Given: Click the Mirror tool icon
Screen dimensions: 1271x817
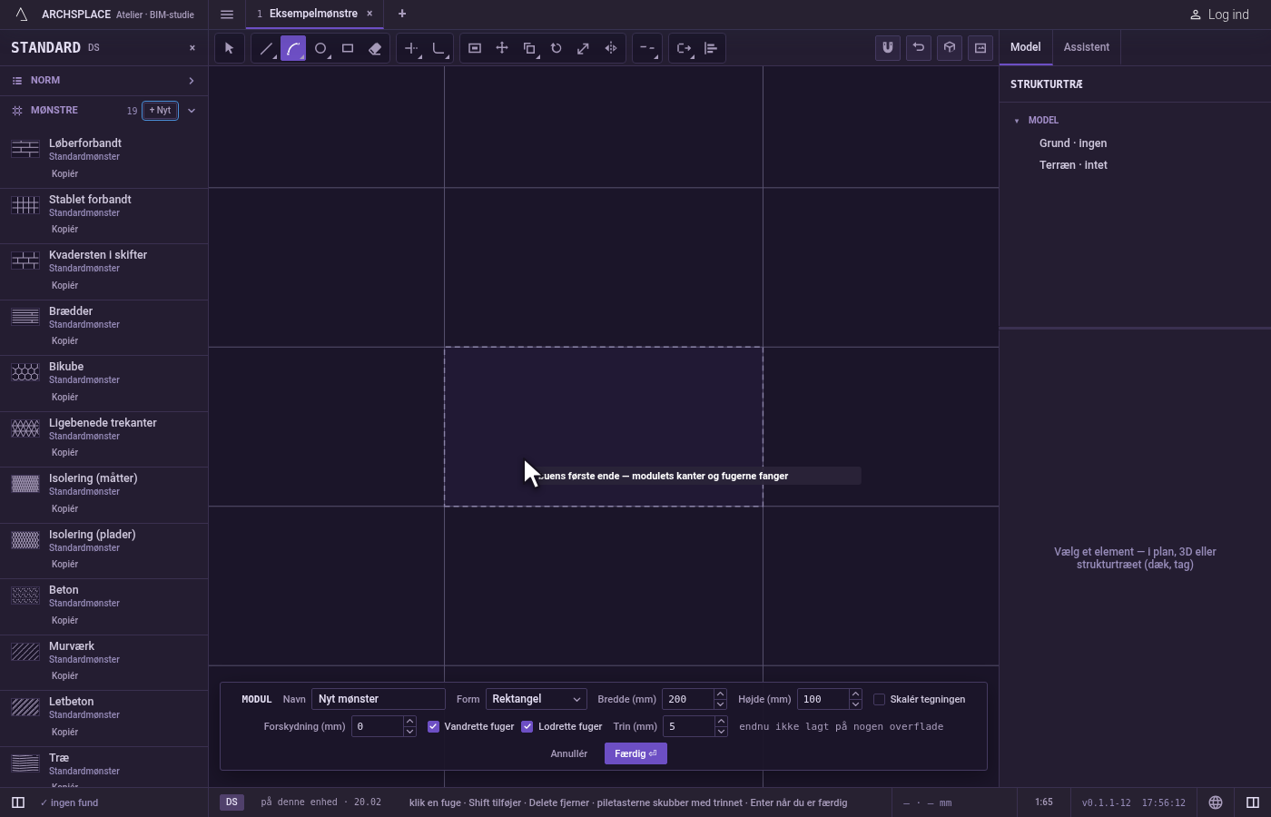Looking at the screenshot, I should click(x=611, y=48).
